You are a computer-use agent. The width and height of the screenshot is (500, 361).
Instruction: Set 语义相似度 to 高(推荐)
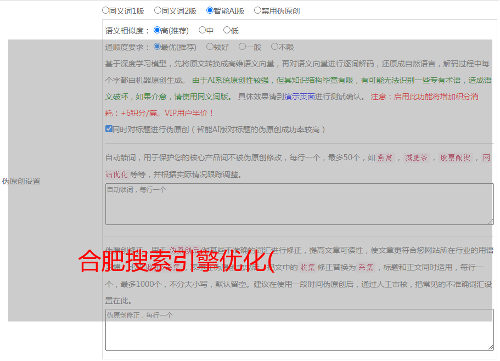(x=158, y=30)
